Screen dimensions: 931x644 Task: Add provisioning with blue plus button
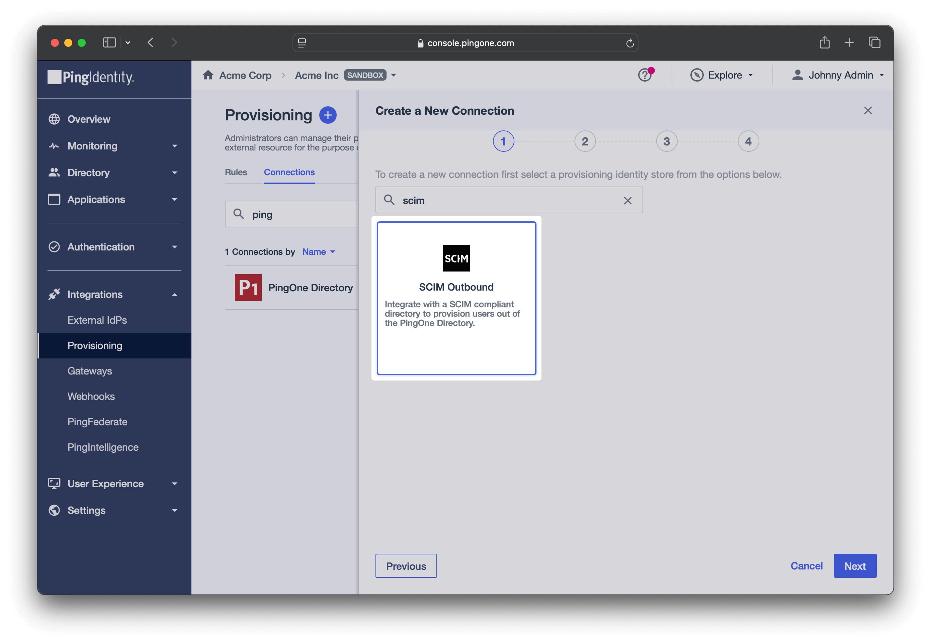click(x=328, y=115)
